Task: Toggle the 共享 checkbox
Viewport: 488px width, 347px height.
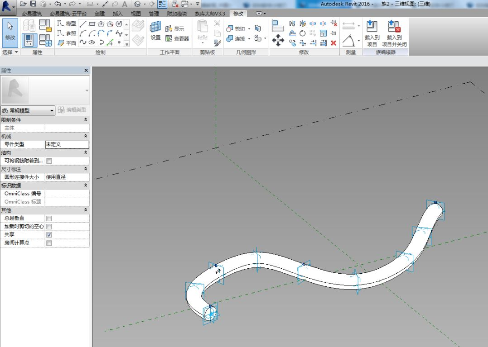Action: pos(49,235)
